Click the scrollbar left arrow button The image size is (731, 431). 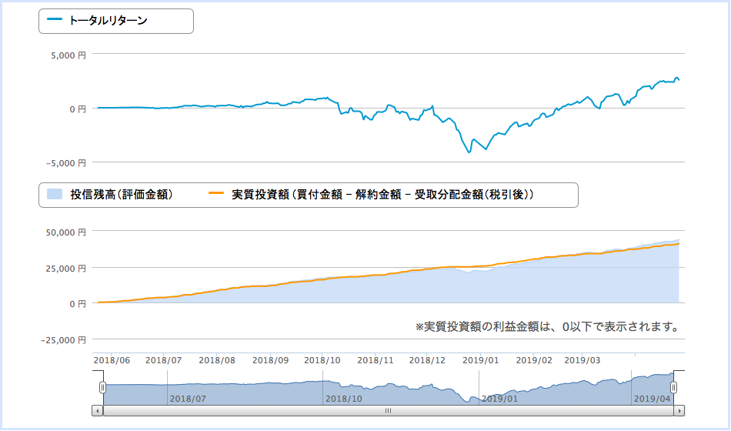[x=98, y=411]
